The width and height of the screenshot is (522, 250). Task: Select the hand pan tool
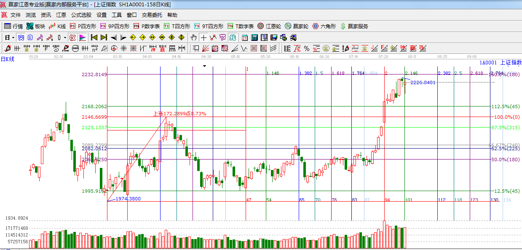tap(193, 37)
